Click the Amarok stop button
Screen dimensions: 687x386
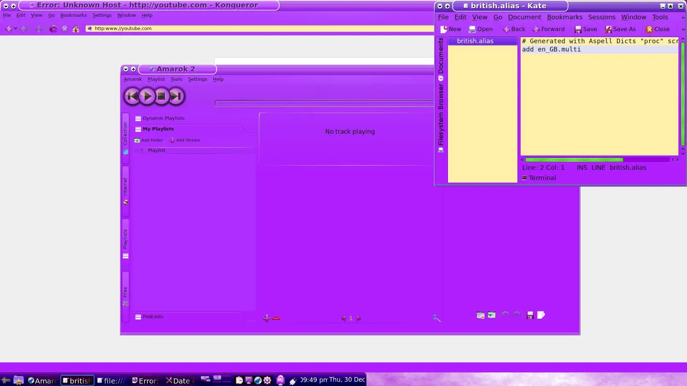coord(161,96)
